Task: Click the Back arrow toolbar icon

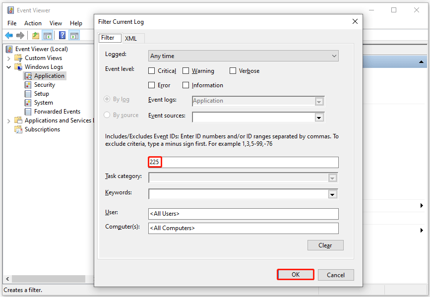Action: point(9,35)
